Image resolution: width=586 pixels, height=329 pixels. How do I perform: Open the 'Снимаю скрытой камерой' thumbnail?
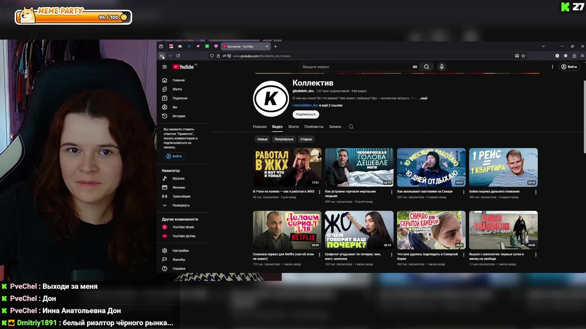(x=431, y=230)
